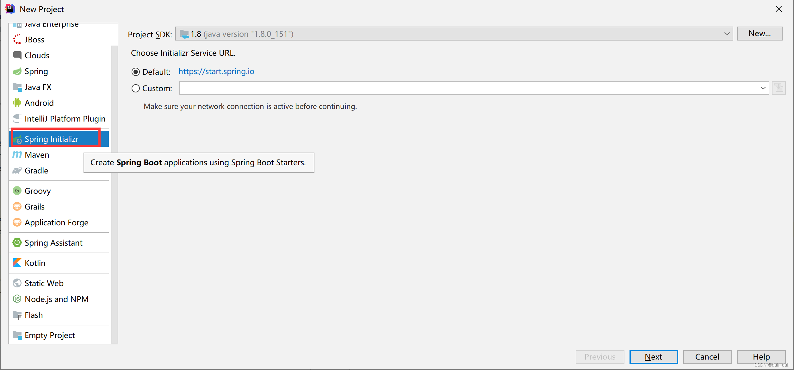Click the Grails icon
Image resolution: width=794 pixels, height=370 pixels.
coord(17,207)
